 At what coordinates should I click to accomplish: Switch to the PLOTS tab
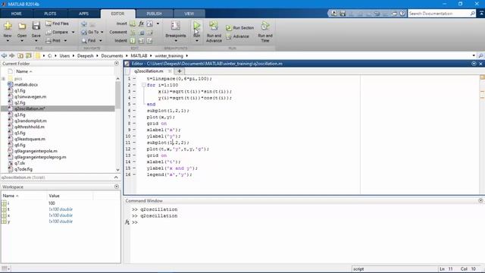[50, 14]
